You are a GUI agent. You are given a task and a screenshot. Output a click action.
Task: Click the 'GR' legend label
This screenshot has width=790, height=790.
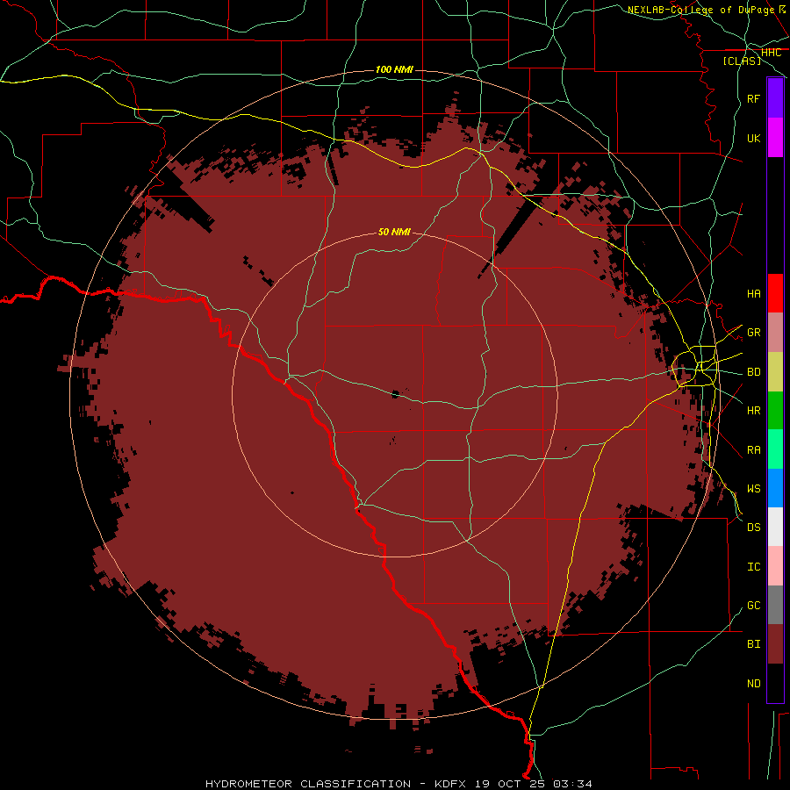[753, 333]
